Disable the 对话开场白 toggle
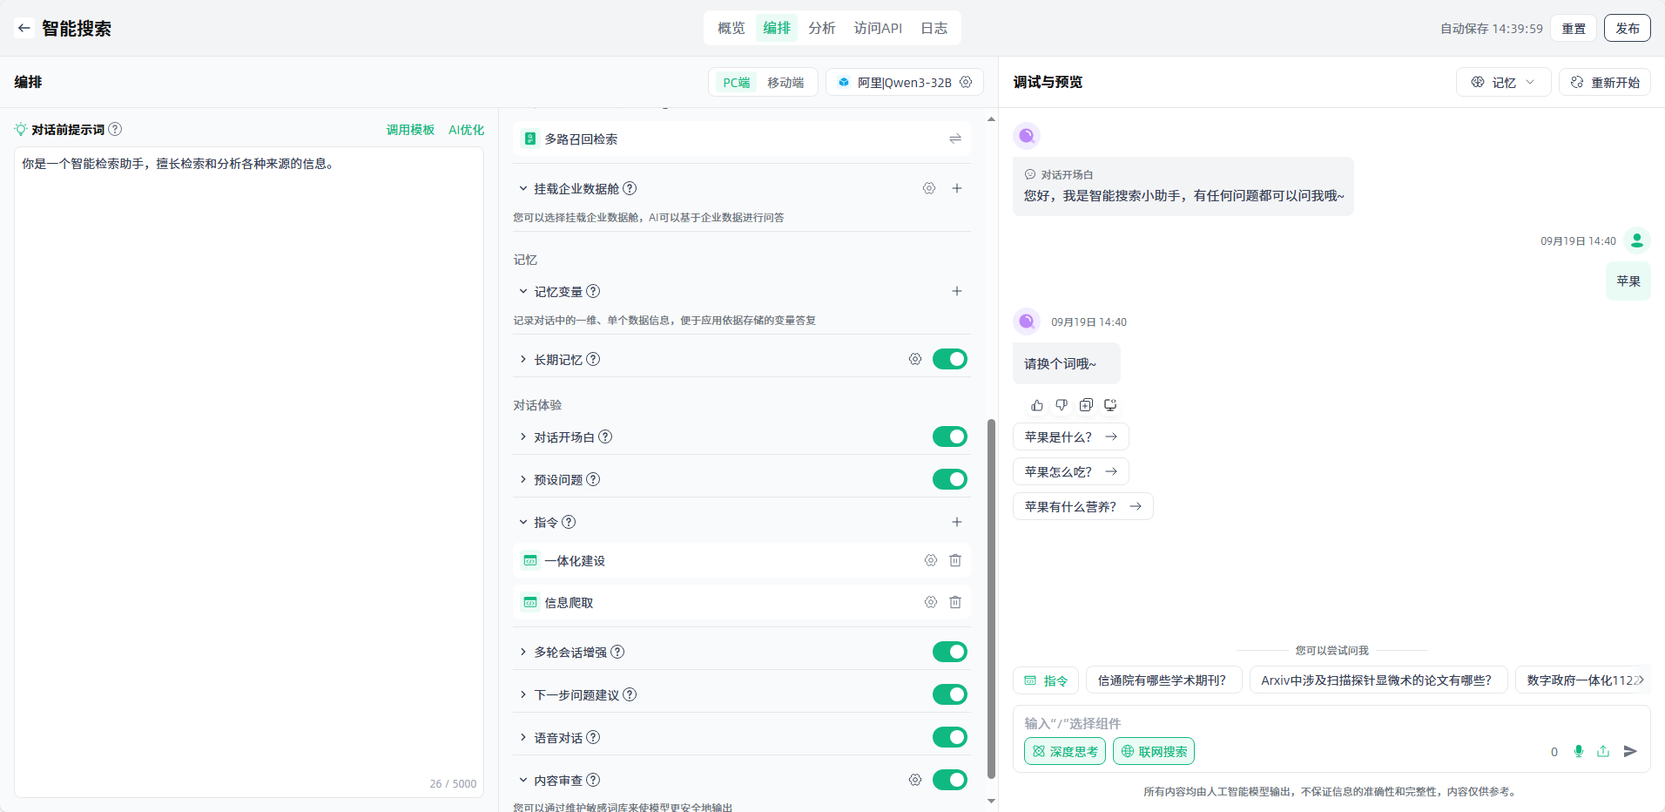The image size is (1665, 812). click(x=949, y=436)
